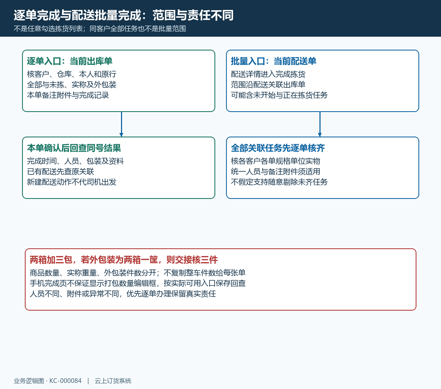Image resolution: width=441 pixels, height=389 pixels.
Task: Click line 人员不同、附件或异常不同
Action: (x=74, y=294)
